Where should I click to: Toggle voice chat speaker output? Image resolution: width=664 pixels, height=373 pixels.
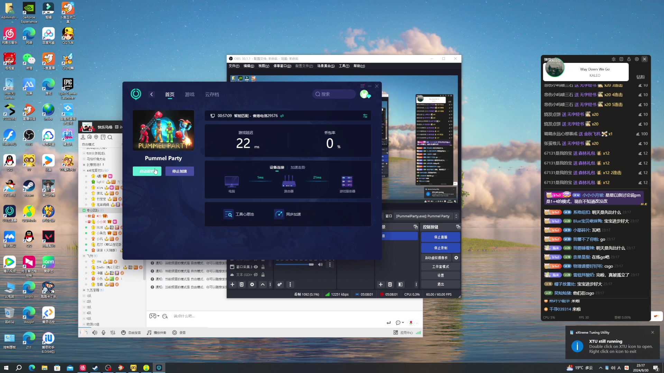click(95, 333)
